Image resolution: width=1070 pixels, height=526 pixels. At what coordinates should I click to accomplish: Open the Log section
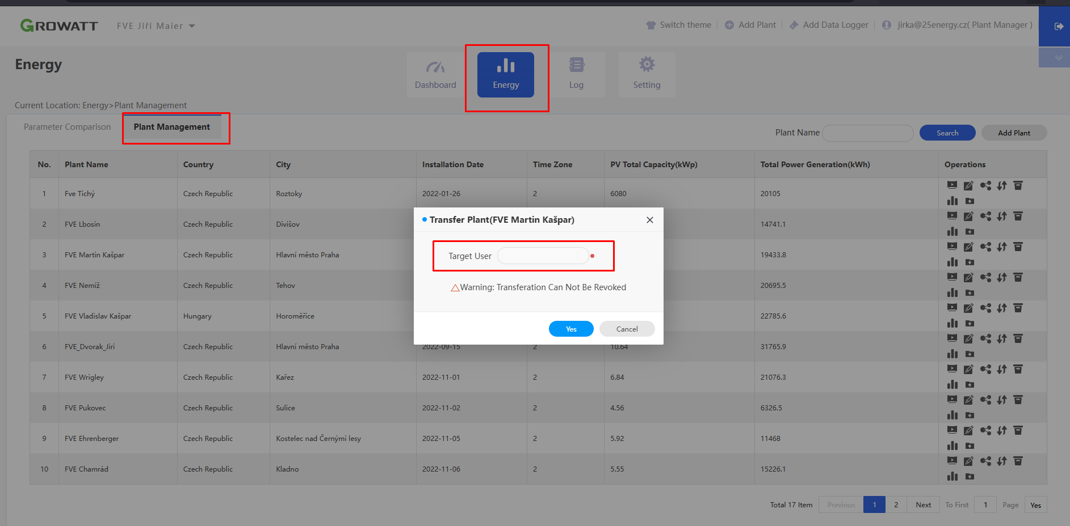pos(576,75)
